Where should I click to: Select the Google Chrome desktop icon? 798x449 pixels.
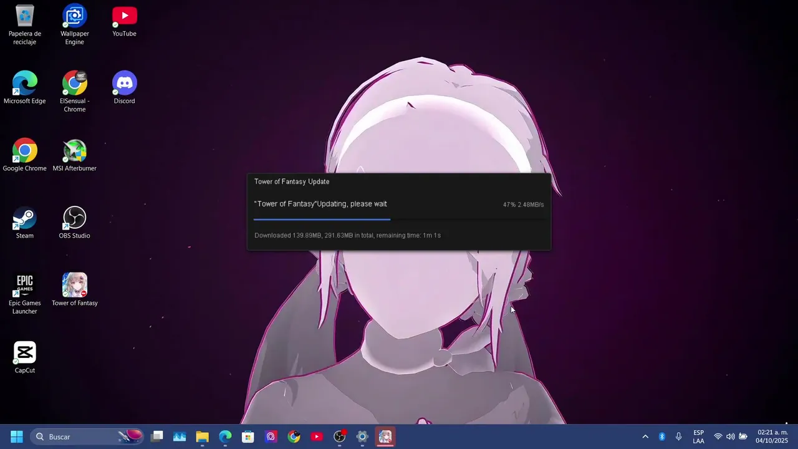(25, 155)
